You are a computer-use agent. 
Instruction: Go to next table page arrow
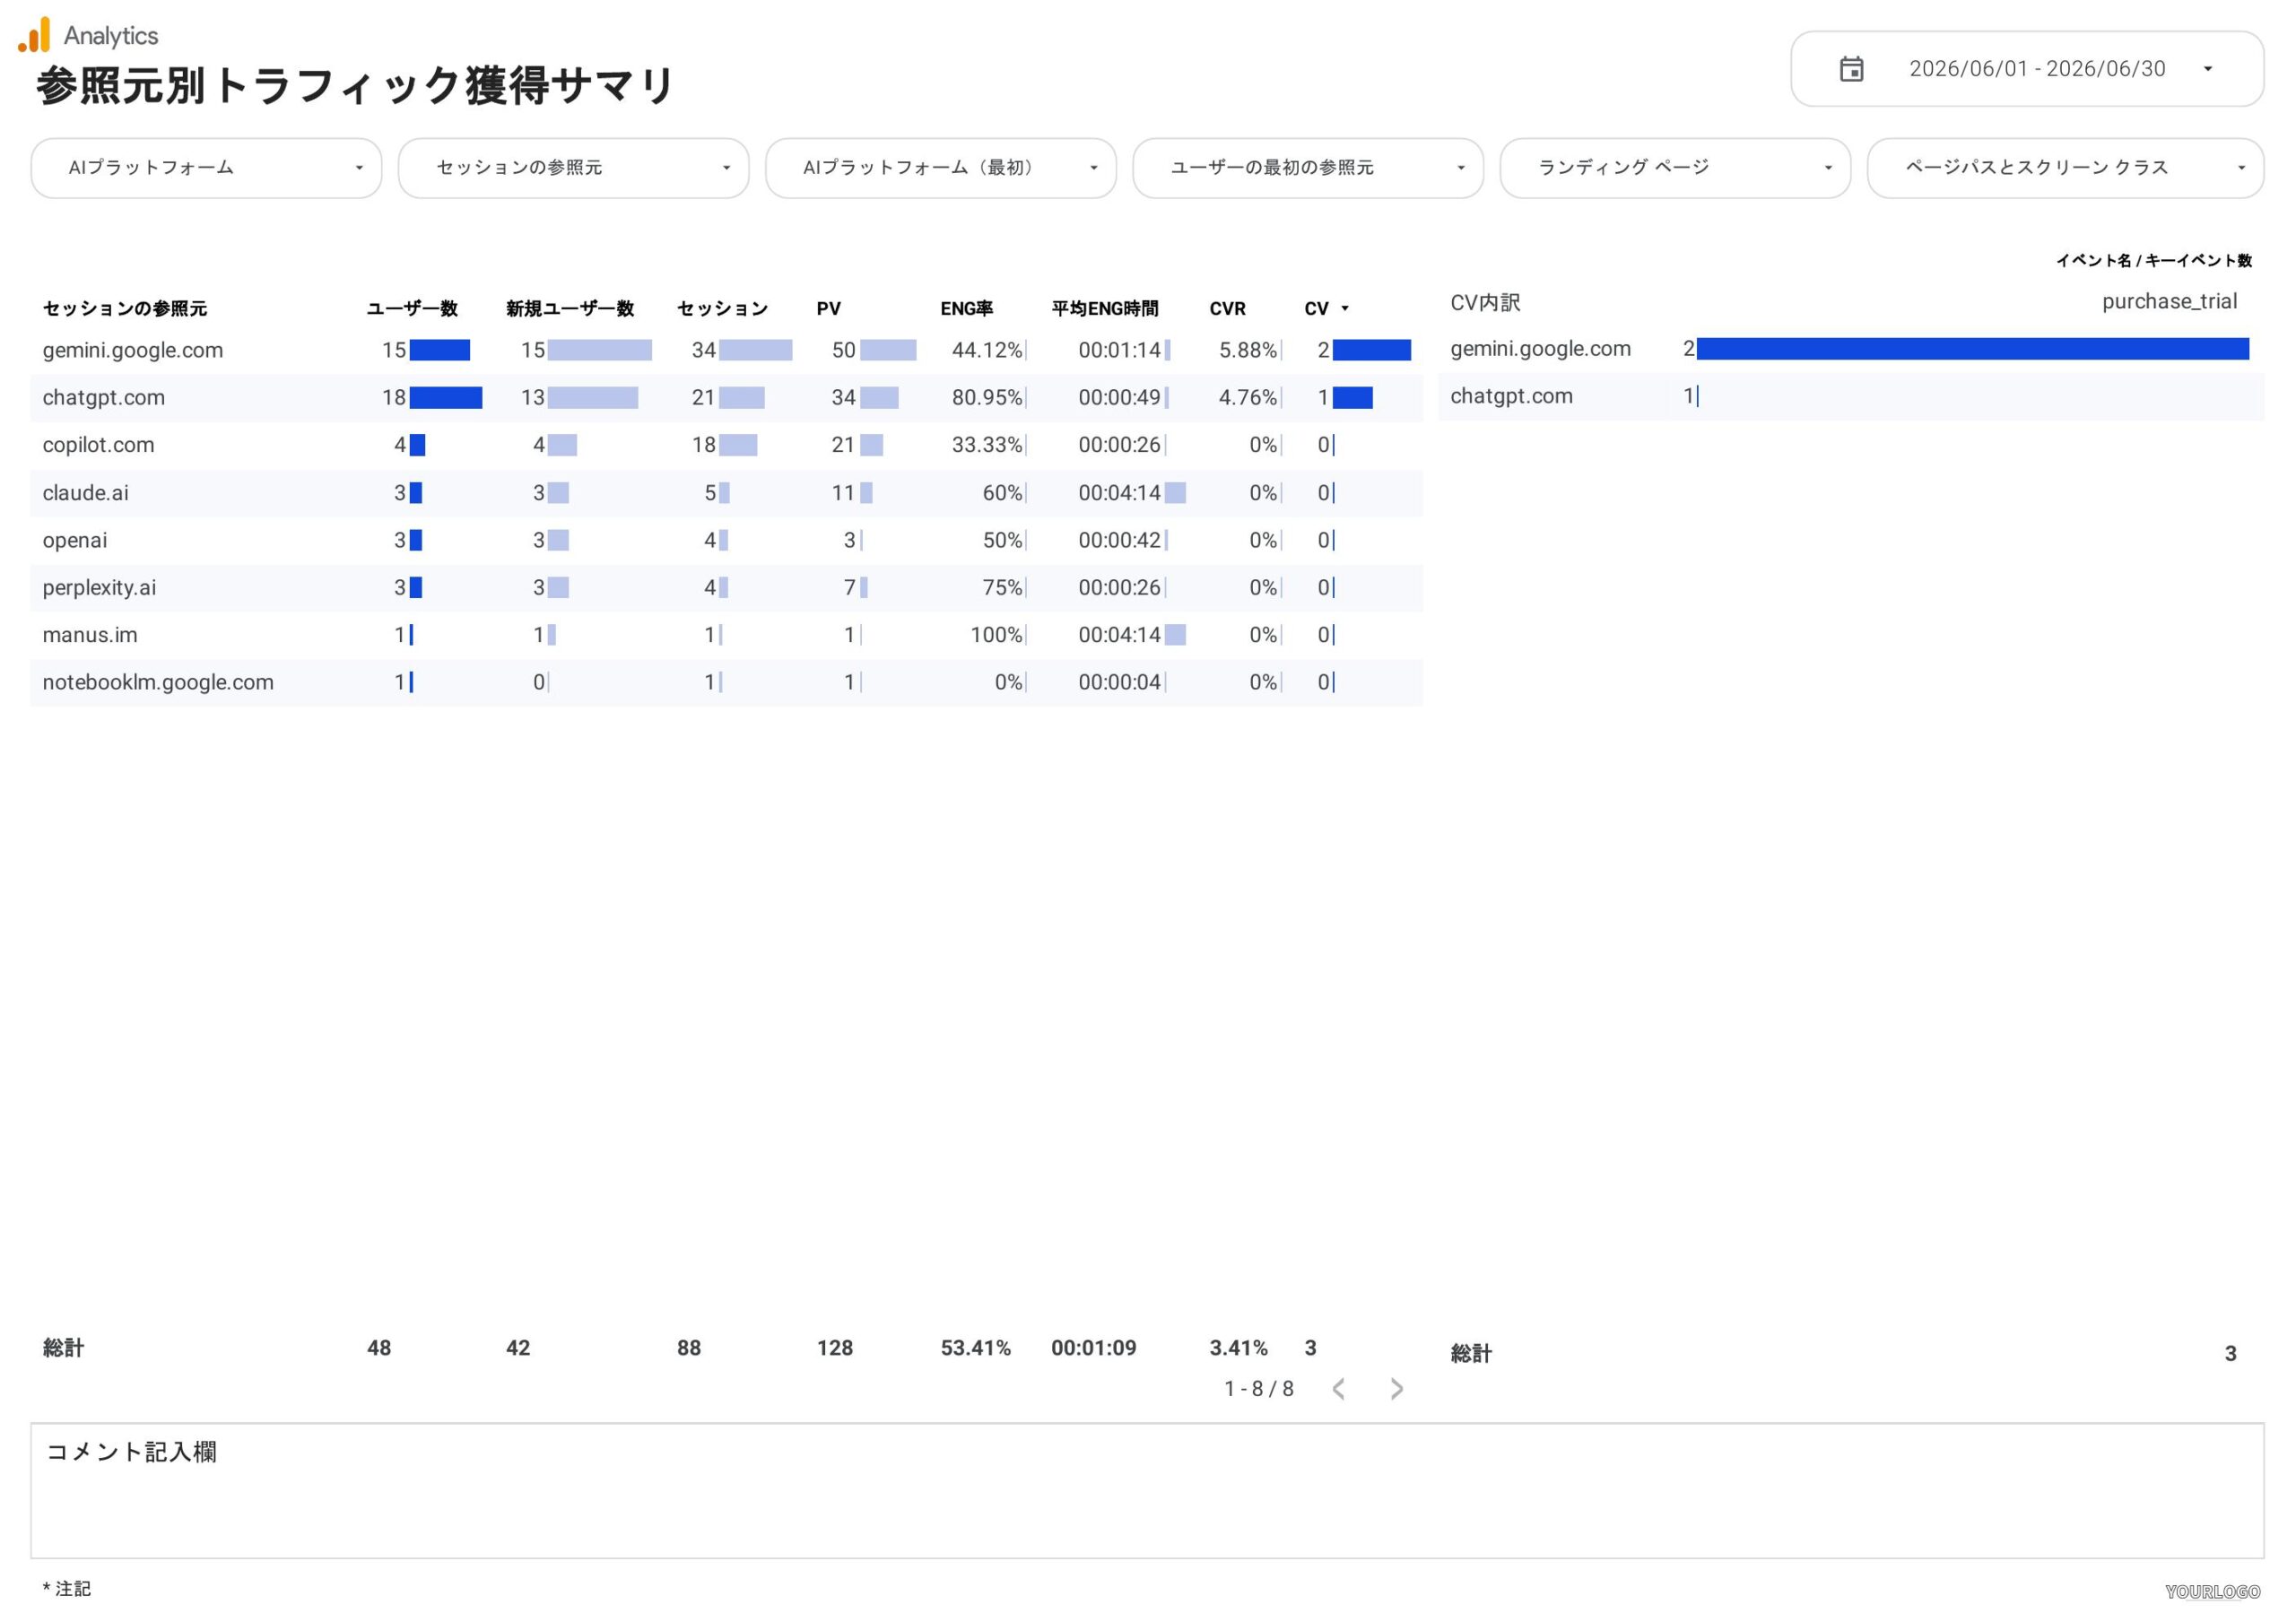point(1397,1389)
